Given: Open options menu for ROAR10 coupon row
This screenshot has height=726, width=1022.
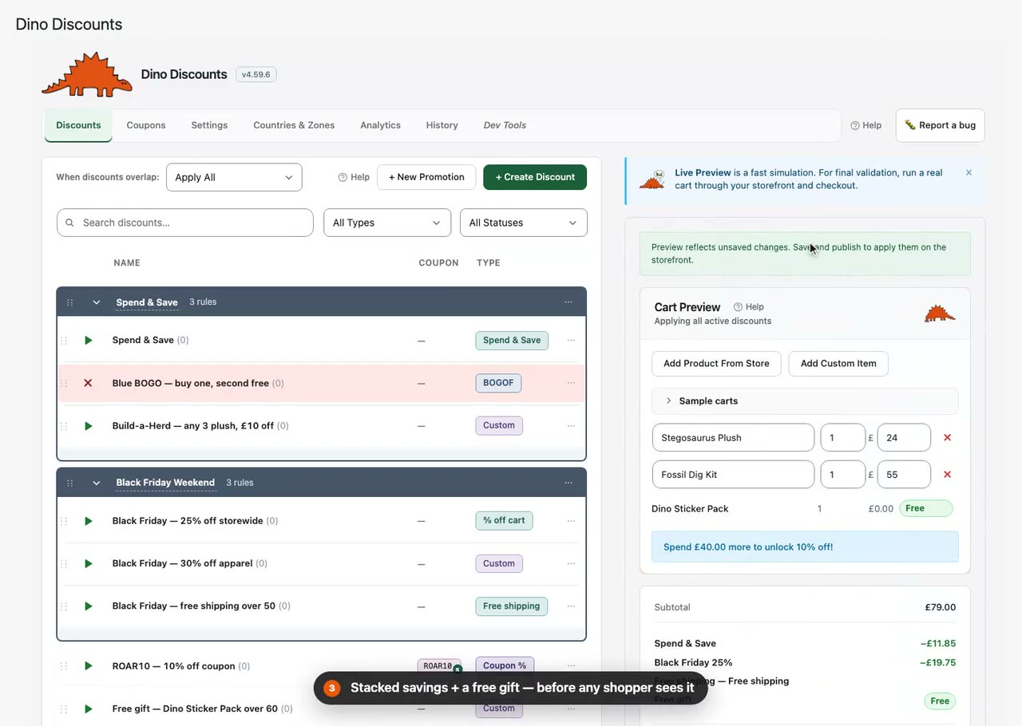Looking at the screenshot, I should click(x=571, y=665).
